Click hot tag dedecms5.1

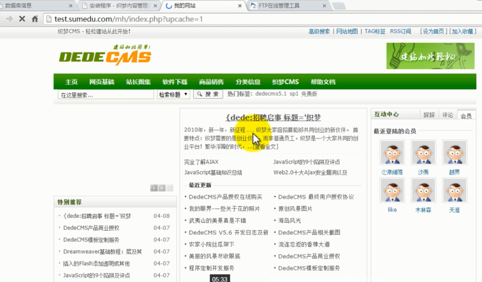click(x=271, y=94)
